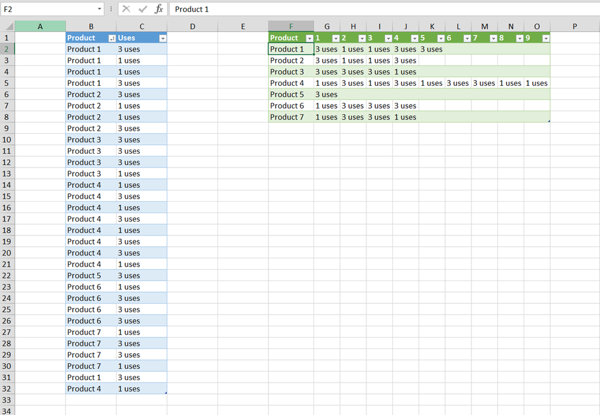Click cell F4 containing Product 3
Image resolution: width=600 pixels, height=415 pixels.
point(291,72)
